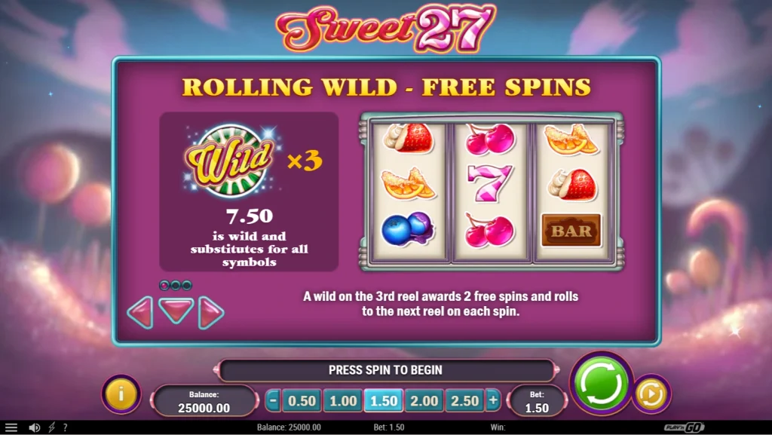
Task: Select the 1.00 bet value
Action: 343,400
